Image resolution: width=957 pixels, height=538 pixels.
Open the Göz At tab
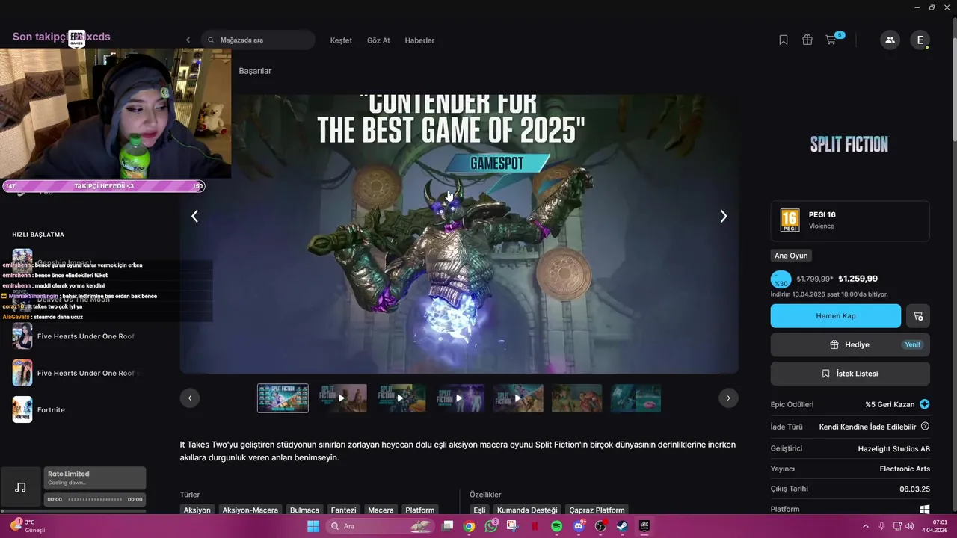point(378,40)
